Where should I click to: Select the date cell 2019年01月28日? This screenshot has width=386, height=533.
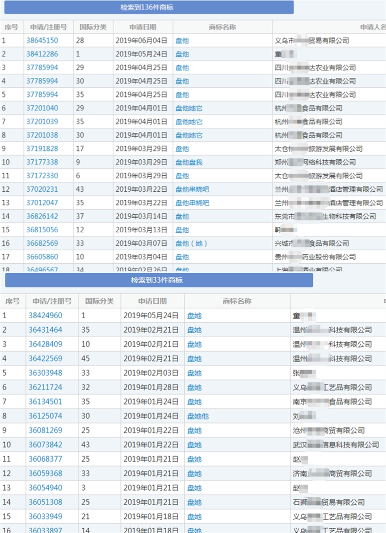pos(151,387)
